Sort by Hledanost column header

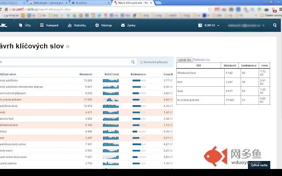(86, 74)
